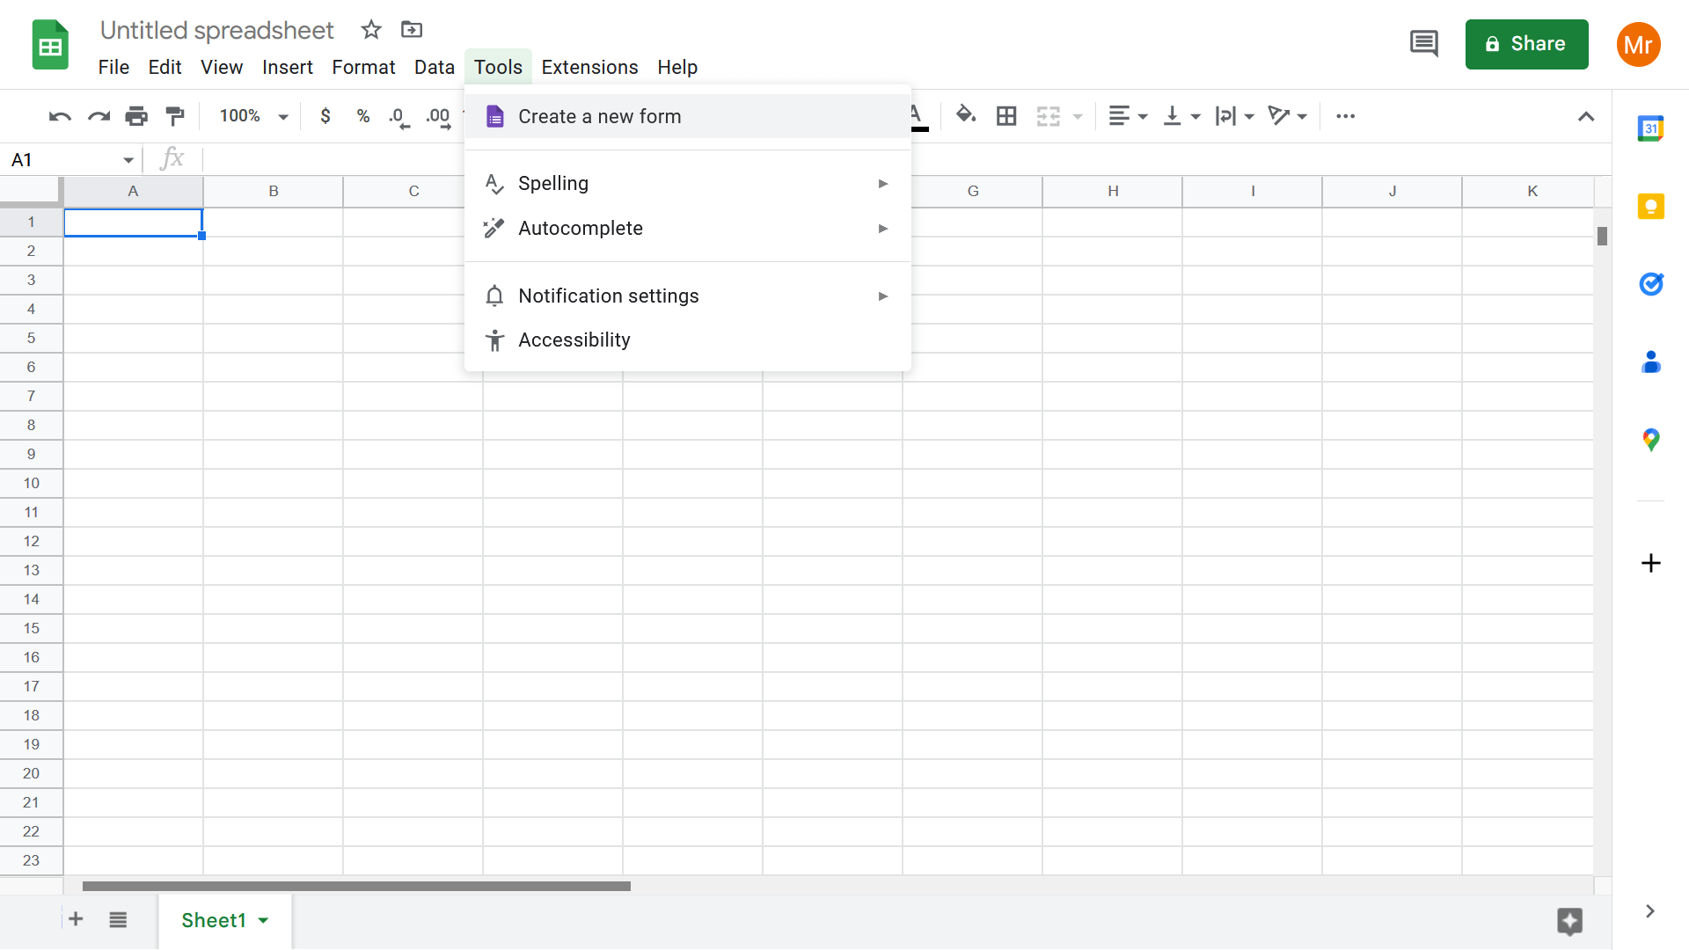Open Google Calendar side panel icon
Screen dimensions: 1689x950
1650,128
